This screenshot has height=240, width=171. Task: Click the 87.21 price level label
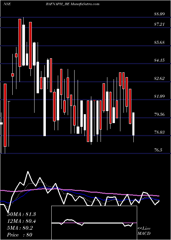pos(159,24)
